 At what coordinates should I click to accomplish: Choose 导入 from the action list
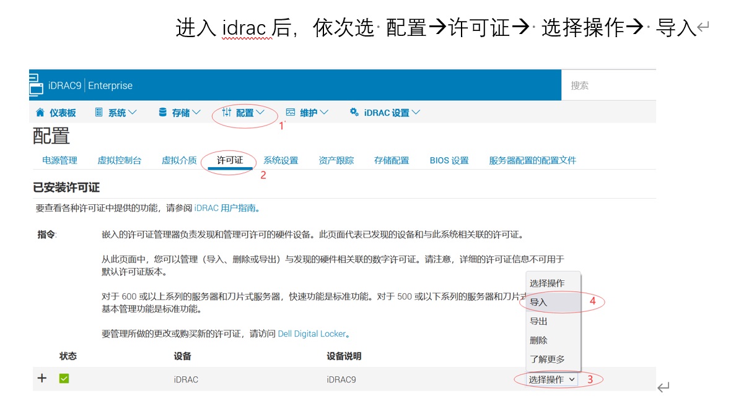click(553, 303)
